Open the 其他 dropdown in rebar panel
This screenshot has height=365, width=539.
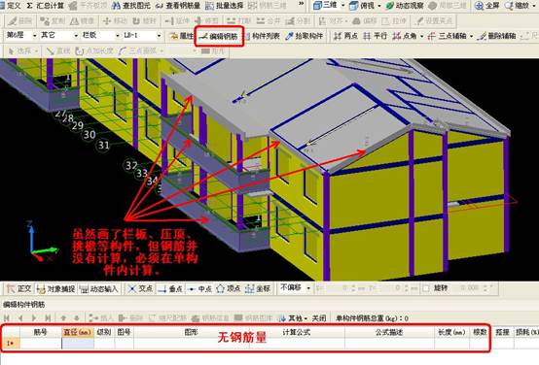click(293, 318)
